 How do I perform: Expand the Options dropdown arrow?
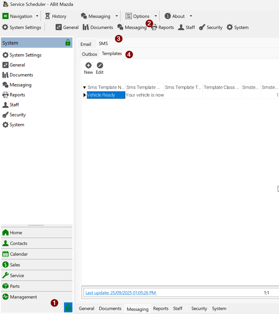click(x=156, y=16)
